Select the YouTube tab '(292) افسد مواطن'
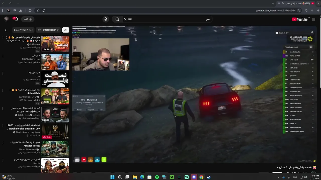Image resolution: width=321 pixels, height=180 pixels. coord(296,3)
